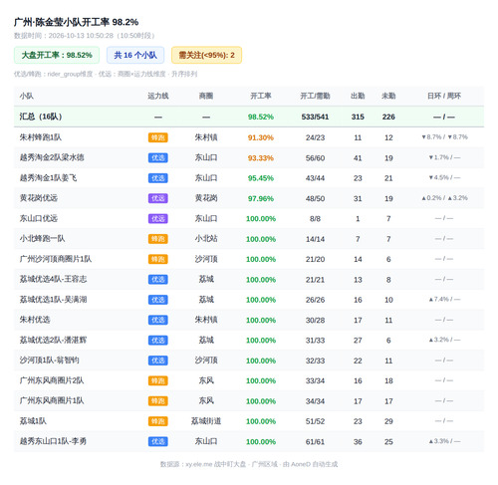Click the report title 广州·陈金莹小队开工率 98.2%
This screenshot has height=485, width=498.
[x=76, y=22]
